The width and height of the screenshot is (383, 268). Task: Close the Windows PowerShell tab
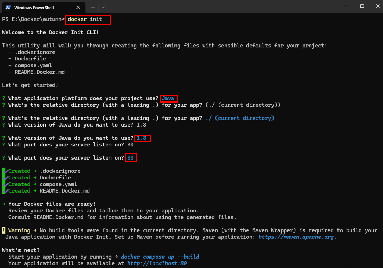point(78,7)
